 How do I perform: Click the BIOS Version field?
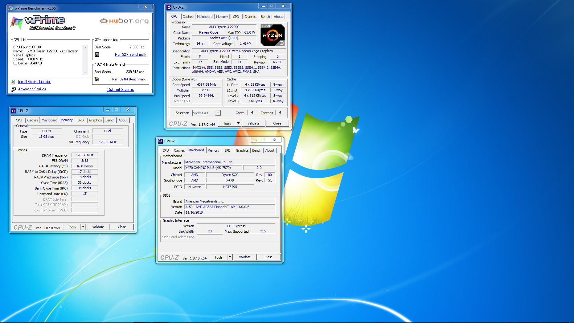(x=230, y=207)
